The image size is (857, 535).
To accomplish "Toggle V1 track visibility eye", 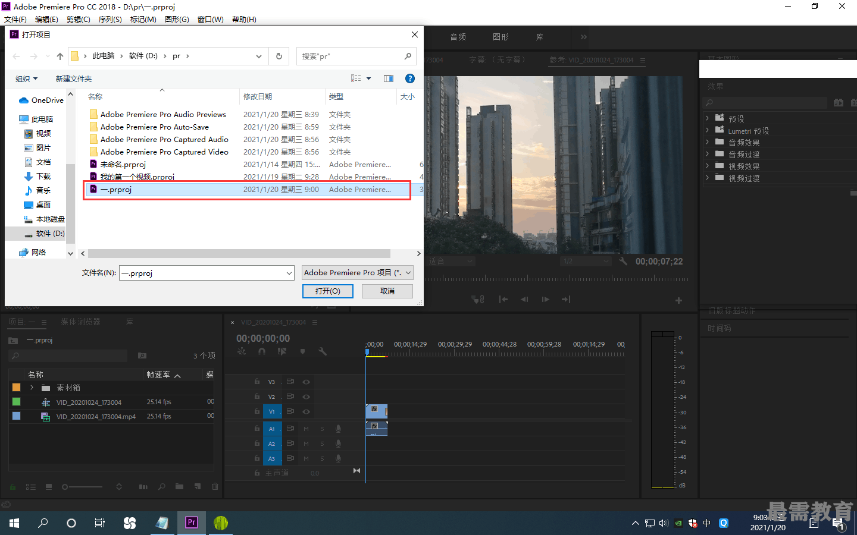I will pos(306,411).
